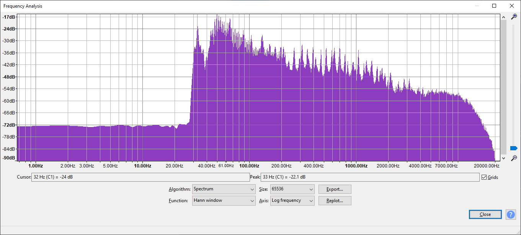Screen dimensions: 521x235
Task: Open the Size dropdown showing 65536
Action: coord(292,189)
